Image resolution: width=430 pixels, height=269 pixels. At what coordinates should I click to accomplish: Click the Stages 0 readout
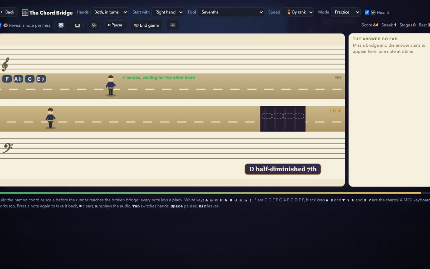tap(408, 25)
